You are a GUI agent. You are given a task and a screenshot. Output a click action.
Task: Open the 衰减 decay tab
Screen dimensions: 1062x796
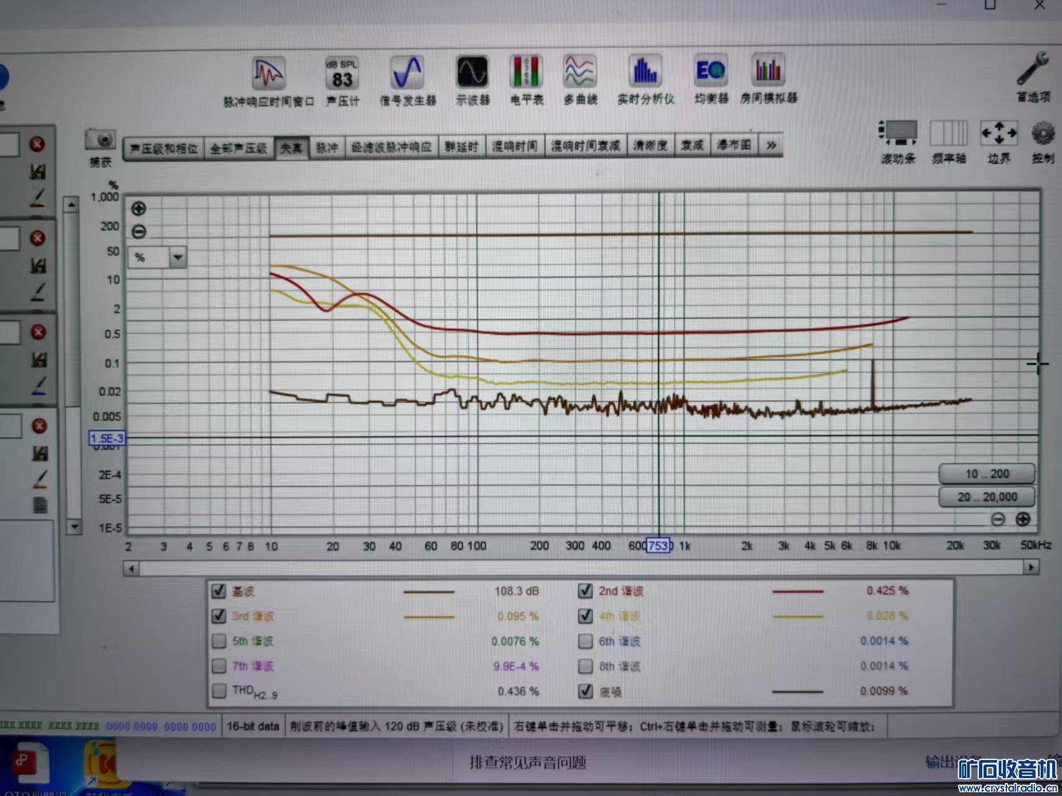692,145
